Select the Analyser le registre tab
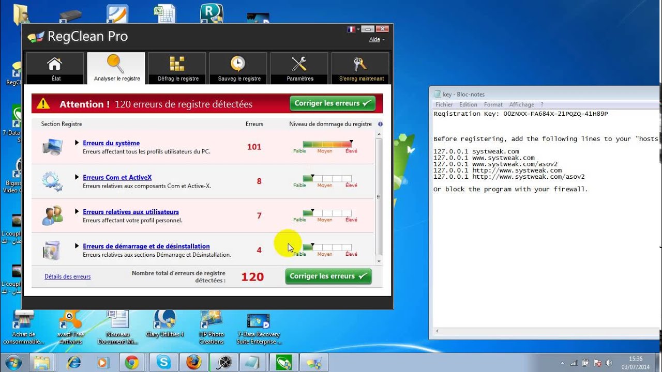This screenshot has height=372, width=662. pyautogui.click(x=116, y=68)
